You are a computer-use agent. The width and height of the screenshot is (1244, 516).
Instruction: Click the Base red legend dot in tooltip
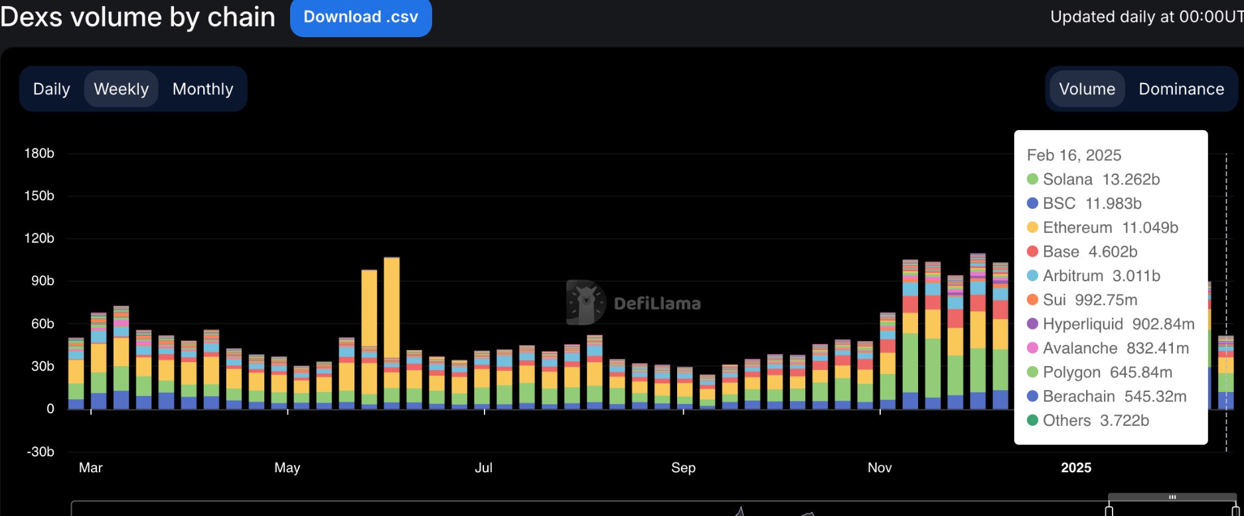(1032, 251)
